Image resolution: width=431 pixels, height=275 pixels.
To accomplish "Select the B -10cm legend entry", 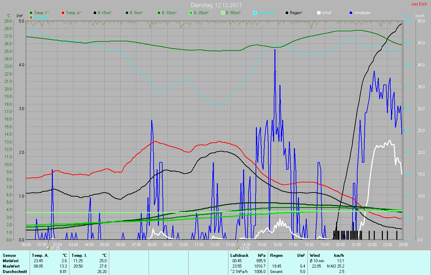I will (169, 13).
